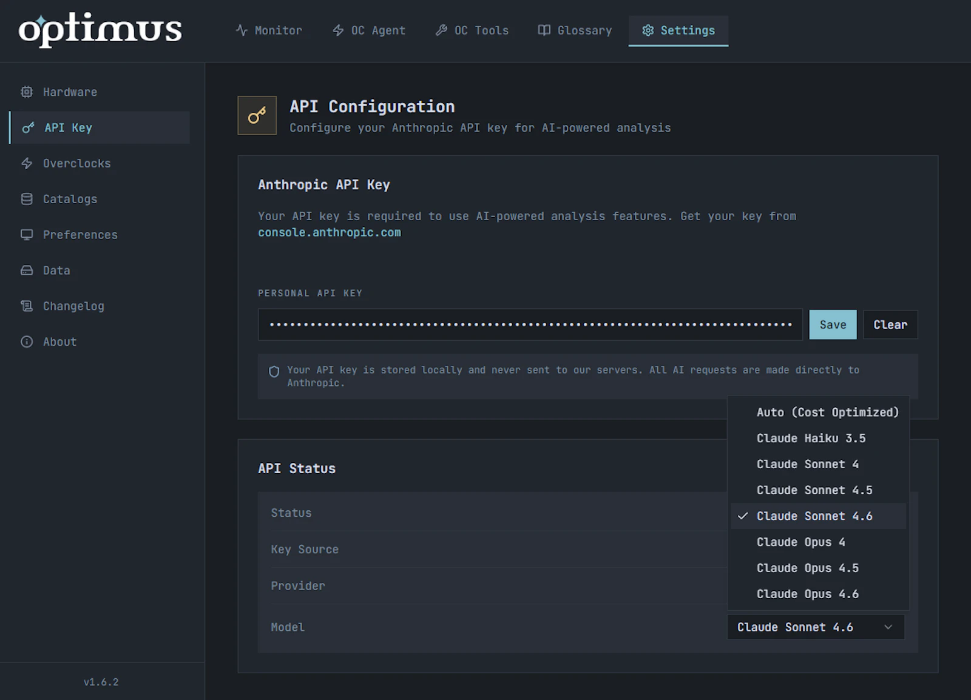Click the optimus logo
This screenshot has height=700, width=971.
pos(100,29)
